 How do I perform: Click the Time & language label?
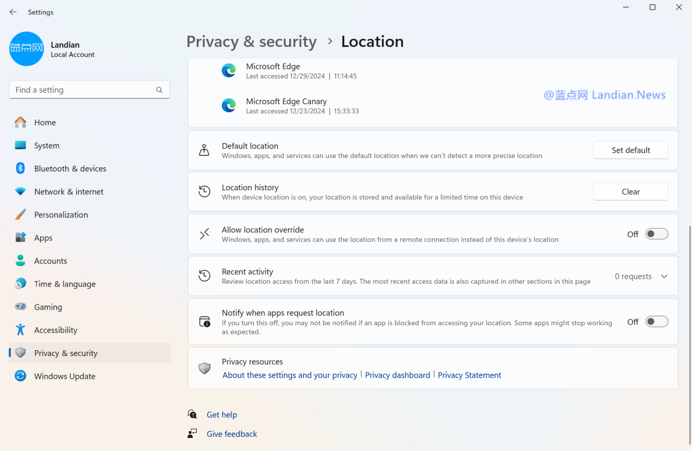click(65, 284)
